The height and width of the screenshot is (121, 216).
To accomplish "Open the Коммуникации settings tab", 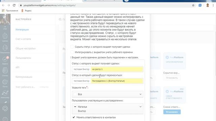I will click(24, 77).
